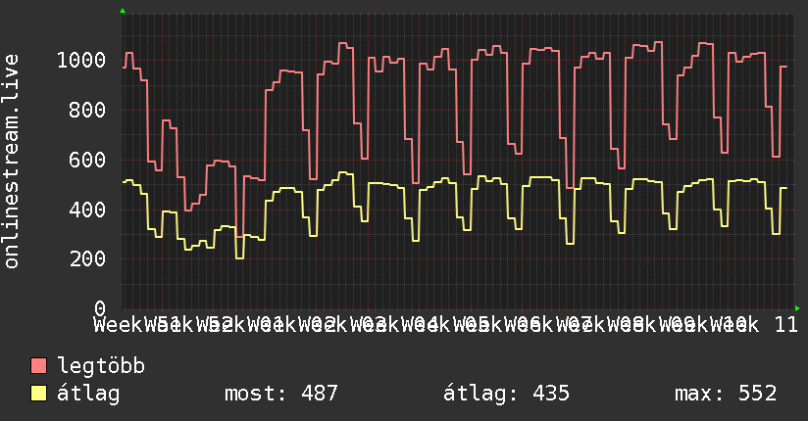Image resolution: width=808 pixels, height=421 pixels.
Task: Click the átlag: 435 statistic
Action: click(x=507, y=394)
